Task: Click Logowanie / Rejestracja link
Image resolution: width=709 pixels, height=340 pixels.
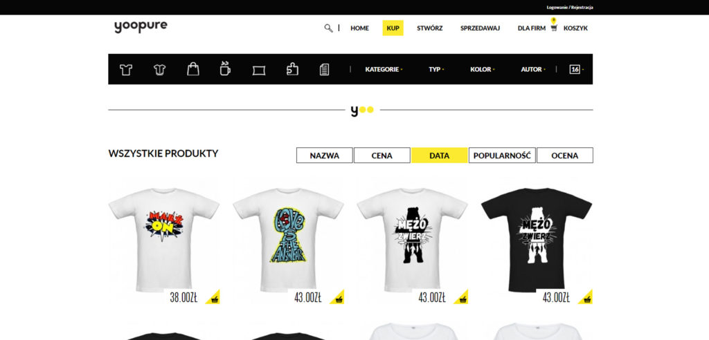Action: tap(570, 7)
